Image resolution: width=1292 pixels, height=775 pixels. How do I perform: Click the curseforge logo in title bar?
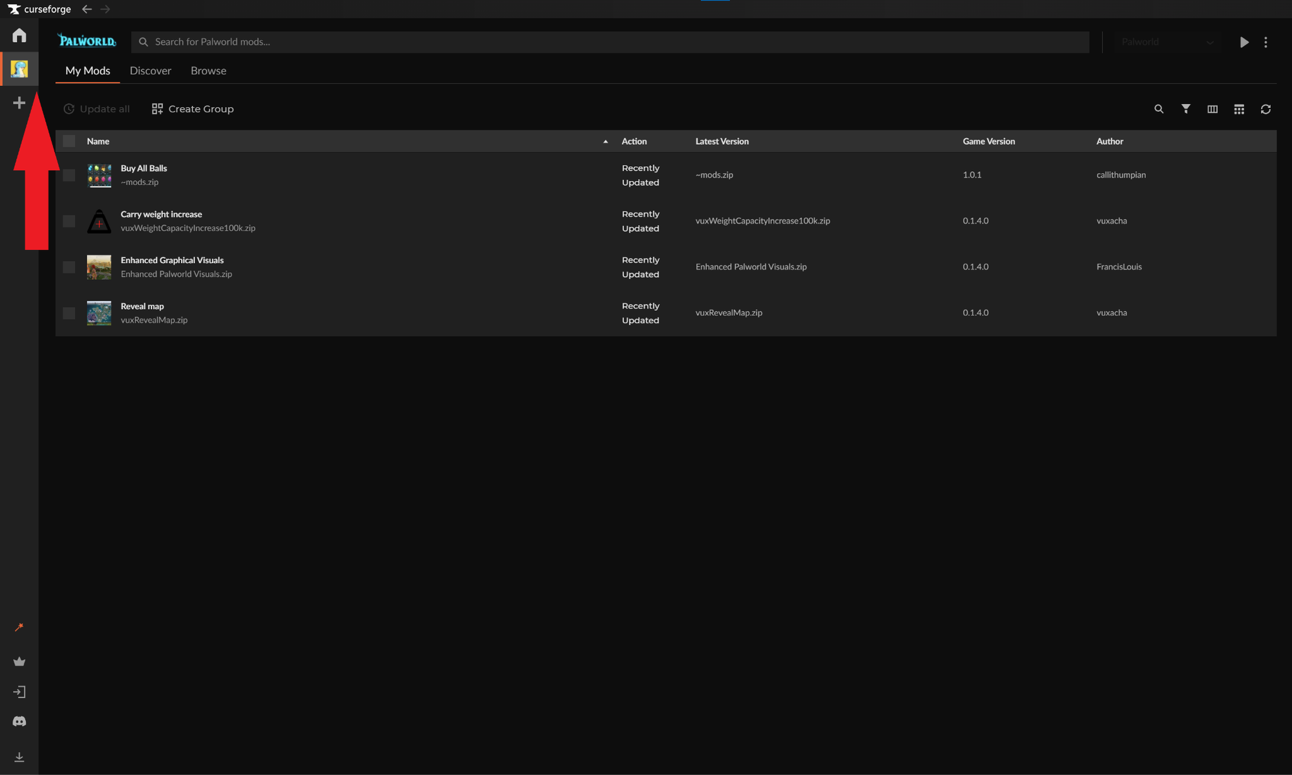[x=39, y=9]
